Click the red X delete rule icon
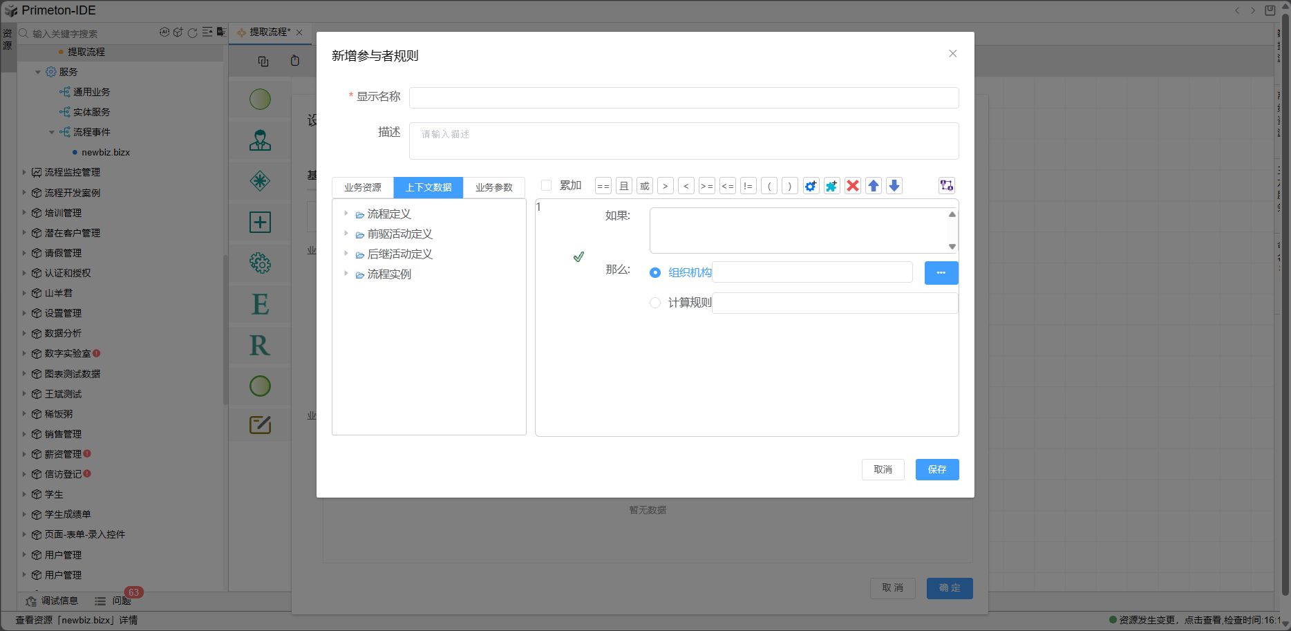 853,186
